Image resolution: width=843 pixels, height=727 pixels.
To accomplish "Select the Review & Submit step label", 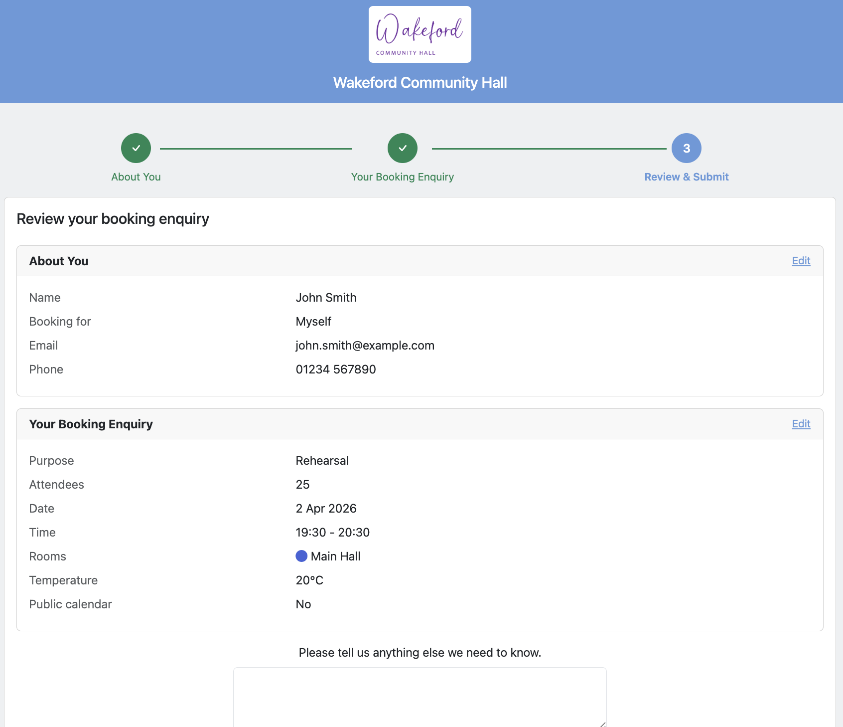I will coord(686,177).
